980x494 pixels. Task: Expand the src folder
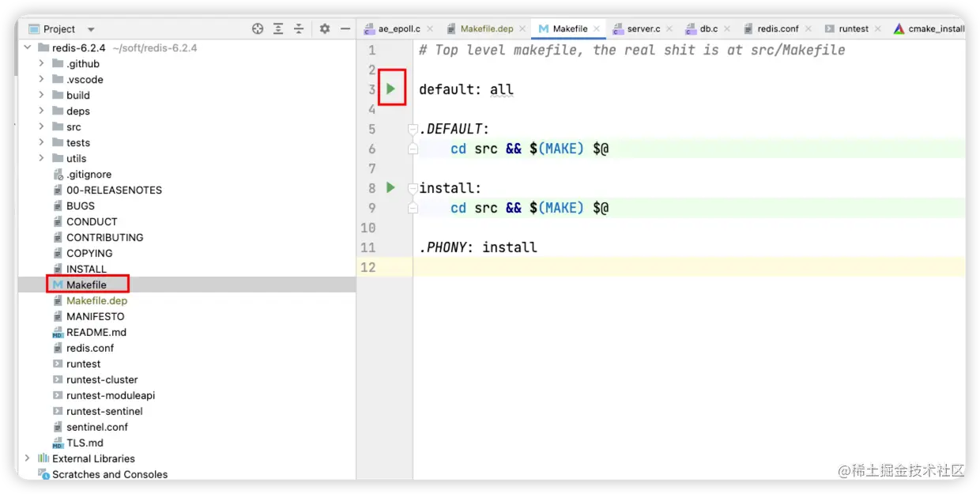41,126
